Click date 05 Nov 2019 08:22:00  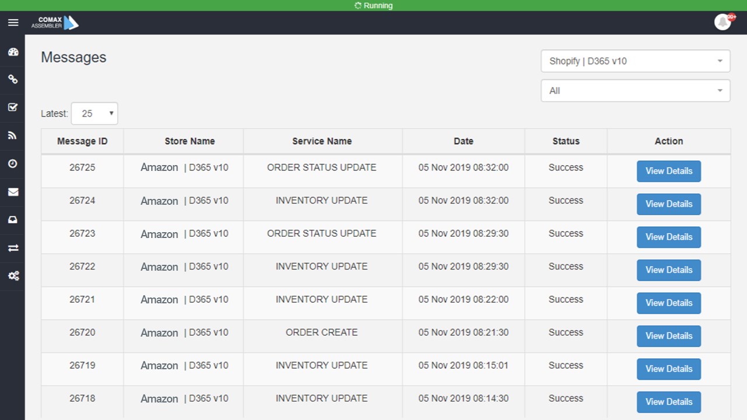463,299
